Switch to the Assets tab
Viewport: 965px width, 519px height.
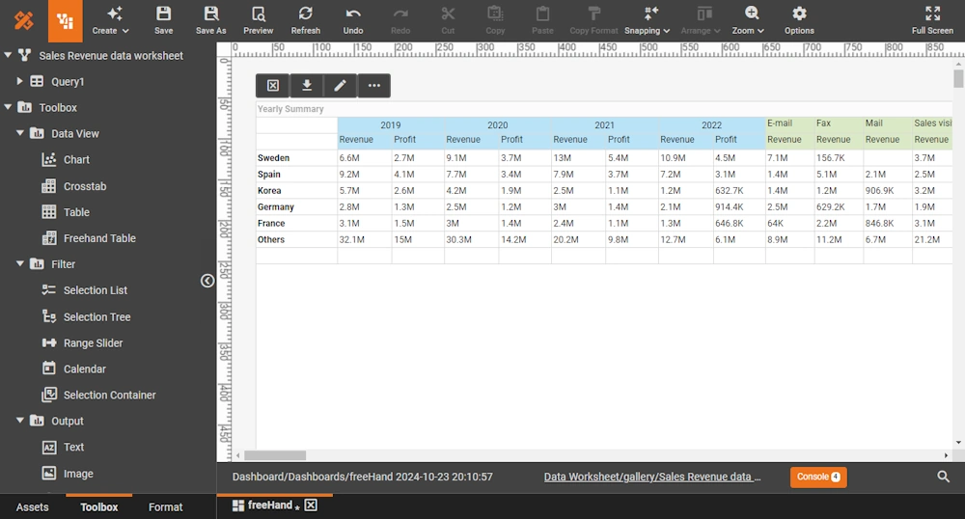[32, 507]
